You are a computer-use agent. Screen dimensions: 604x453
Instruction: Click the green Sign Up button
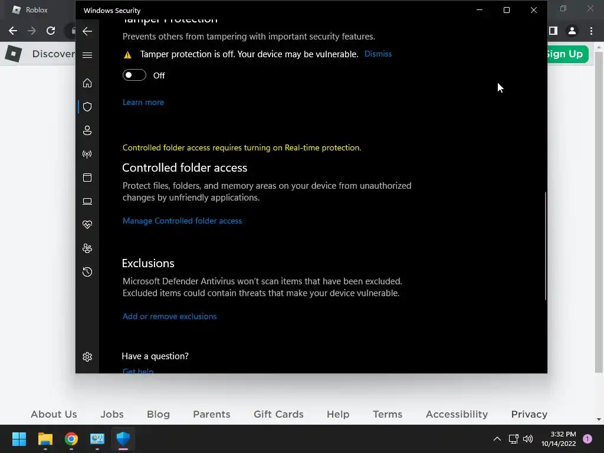[x=567, y=54]
